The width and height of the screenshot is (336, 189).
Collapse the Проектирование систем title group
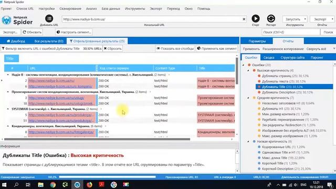8,92
